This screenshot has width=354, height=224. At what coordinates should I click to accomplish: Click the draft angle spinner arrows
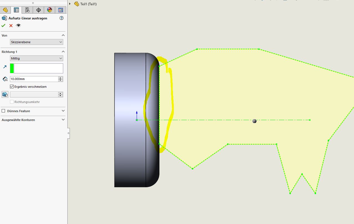(60, 94)
